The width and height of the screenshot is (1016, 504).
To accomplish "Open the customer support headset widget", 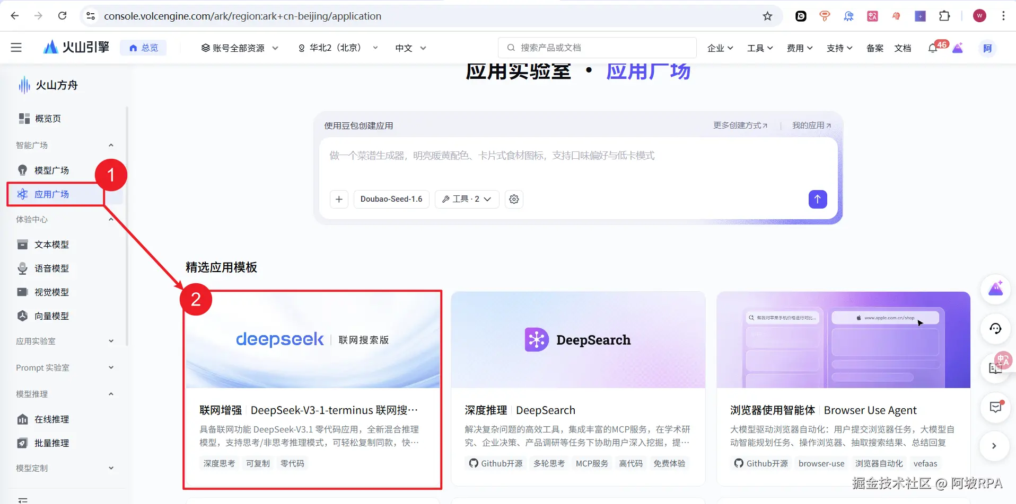I will 995,329.
